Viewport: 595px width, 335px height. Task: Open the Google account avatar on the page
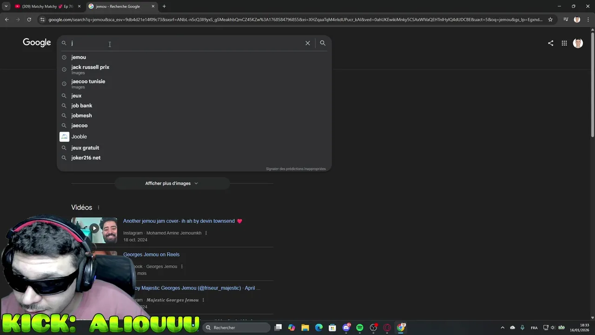tap(578, 43)
